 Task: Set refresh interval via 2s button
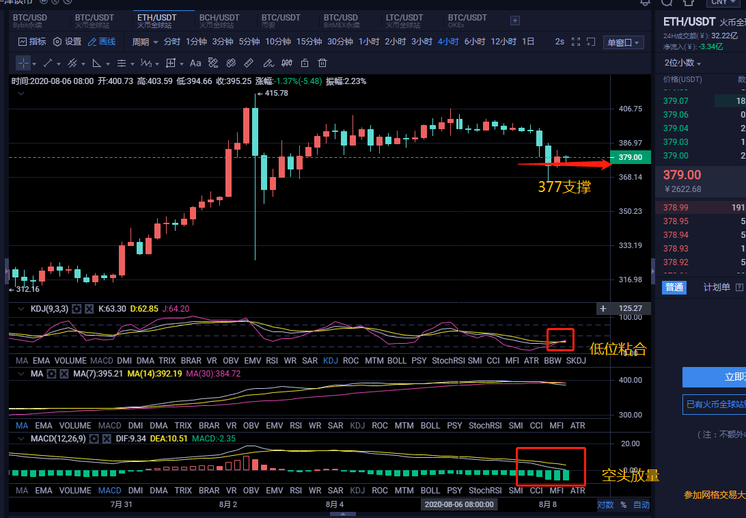point(559,42)
